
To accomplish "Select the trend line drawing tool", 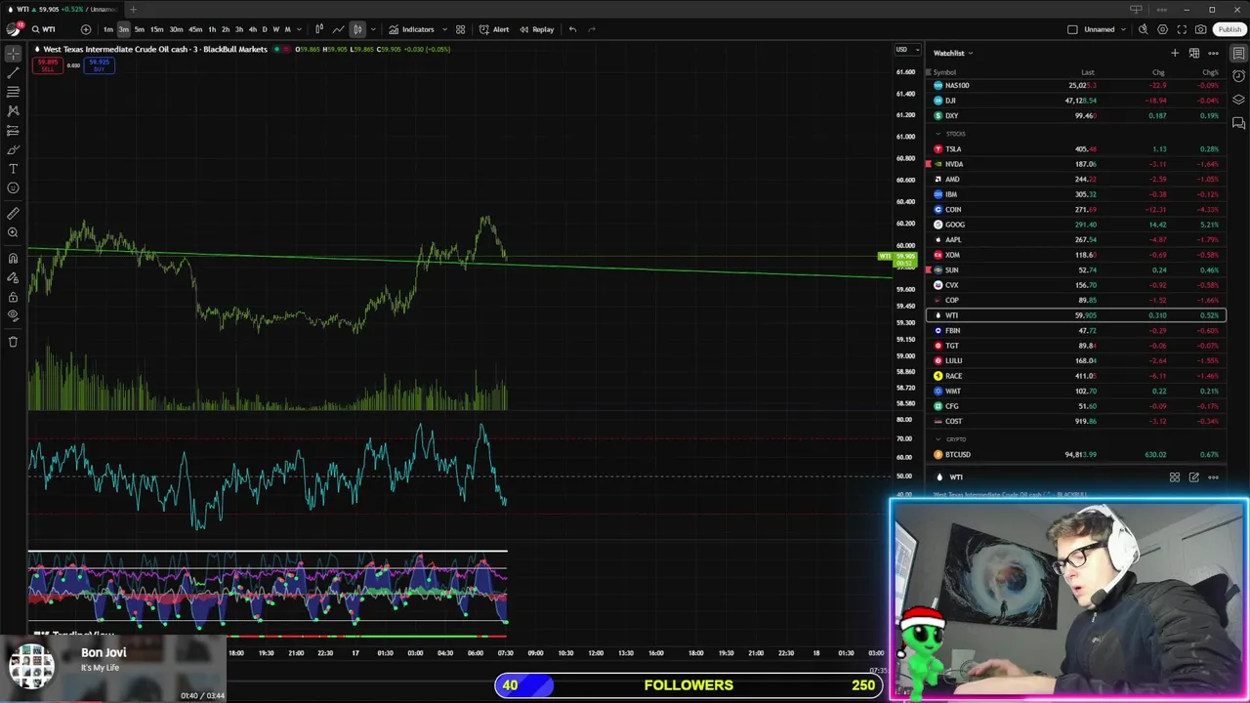I will pyautogui.click(x=13, y=72).
